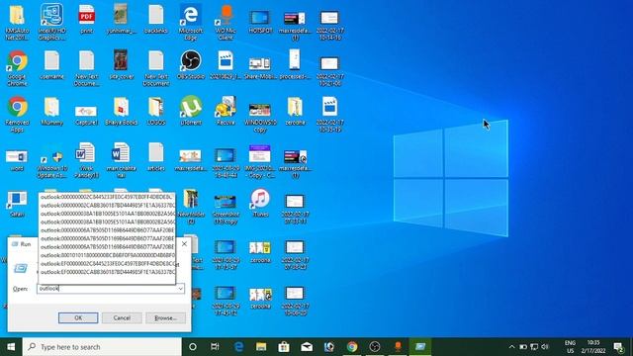The width and height of the screenshot is (633, 356).
Task: Open the Bhaiya Books folder
Action: click(121, 111)
